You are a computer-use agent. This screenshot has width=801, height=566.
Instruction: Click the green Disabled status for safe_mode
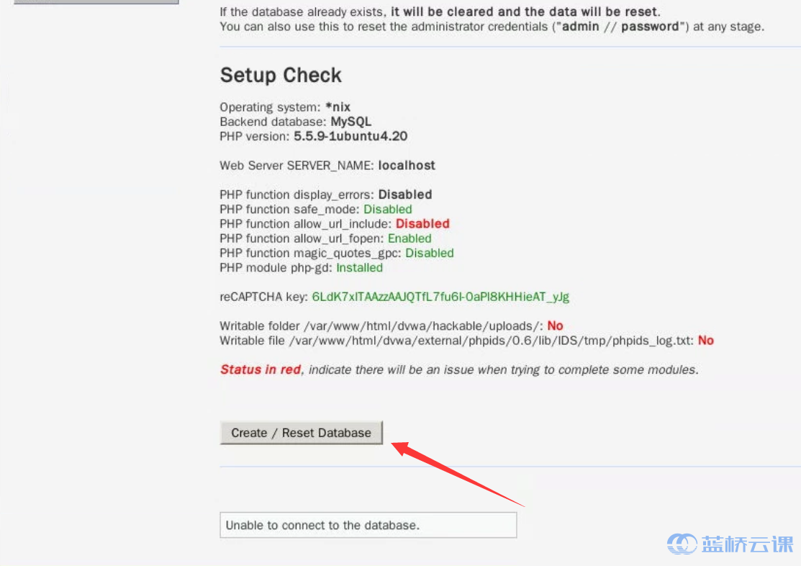click(388, 210)
